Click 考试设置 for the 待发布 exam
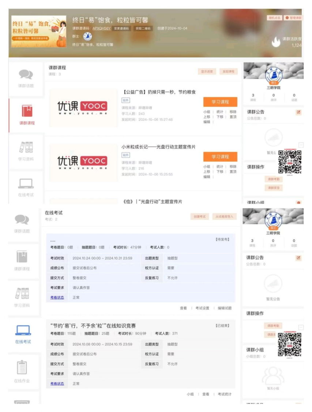The height and width of the screenshot is (412, 312). (x=202, y=308)
